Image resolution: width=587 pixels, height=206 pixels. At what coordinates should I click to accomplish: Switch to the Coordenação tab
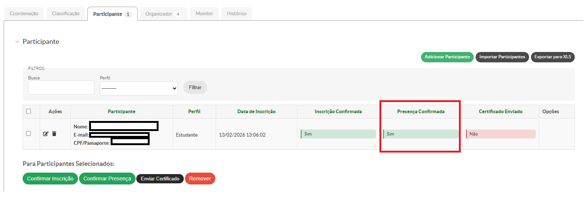pyautogui.click(x=24, y=14)
